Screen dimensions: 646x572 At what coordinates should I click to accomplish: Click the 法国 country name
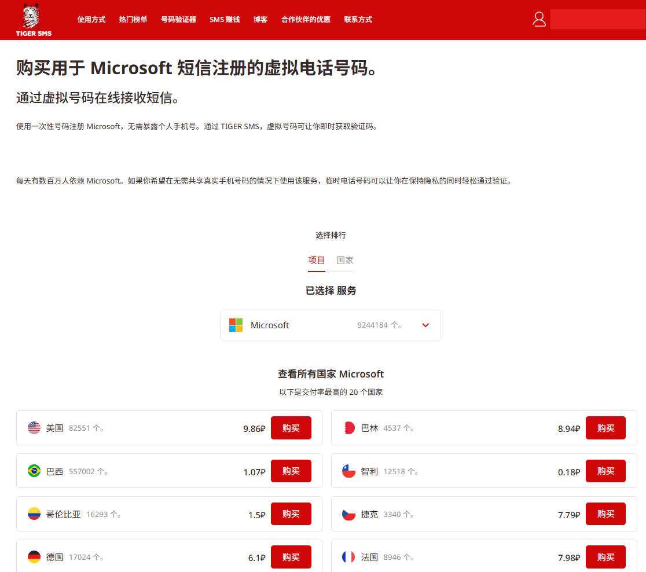(x=369, y=557)
